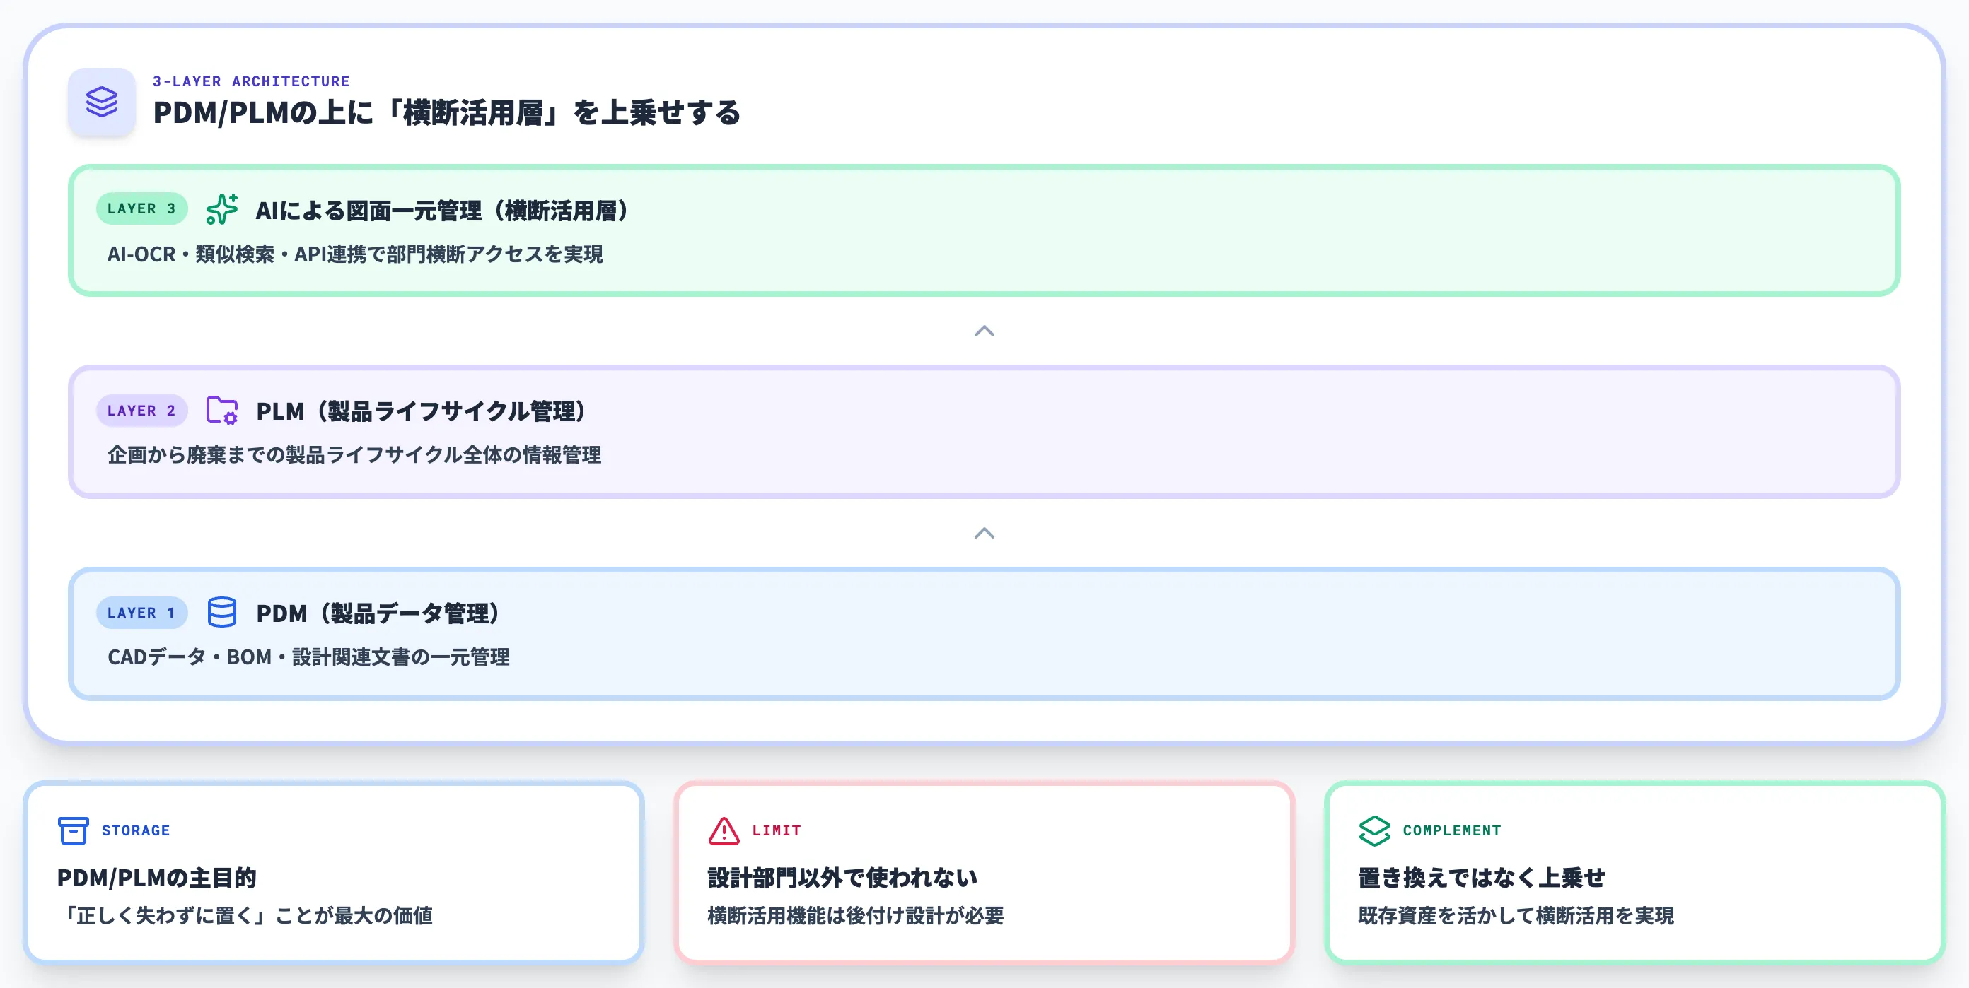
Task: Click the warning triangle icon next to LIMIT
Action: pos(724,830)
